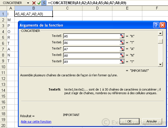This screenshot has width=168, height=128.
Task: Confirm formula with green checkmark icon
Action: (x=39, y=3)
